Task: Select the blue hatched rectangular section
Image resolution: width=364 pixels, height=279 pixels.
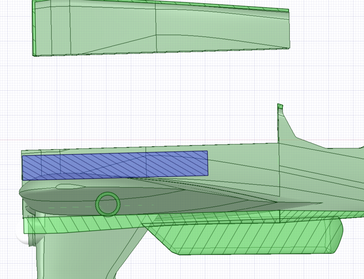Action: [x=114, y=163]
